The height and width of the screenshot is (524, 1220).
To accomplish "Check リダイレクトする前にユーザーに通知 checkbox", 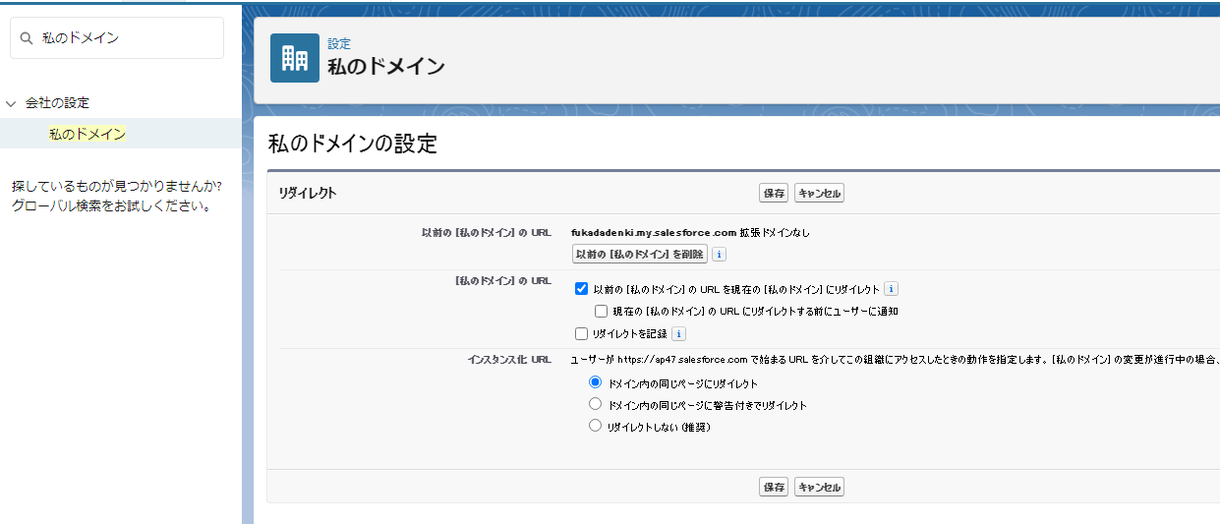I will 601,312.
